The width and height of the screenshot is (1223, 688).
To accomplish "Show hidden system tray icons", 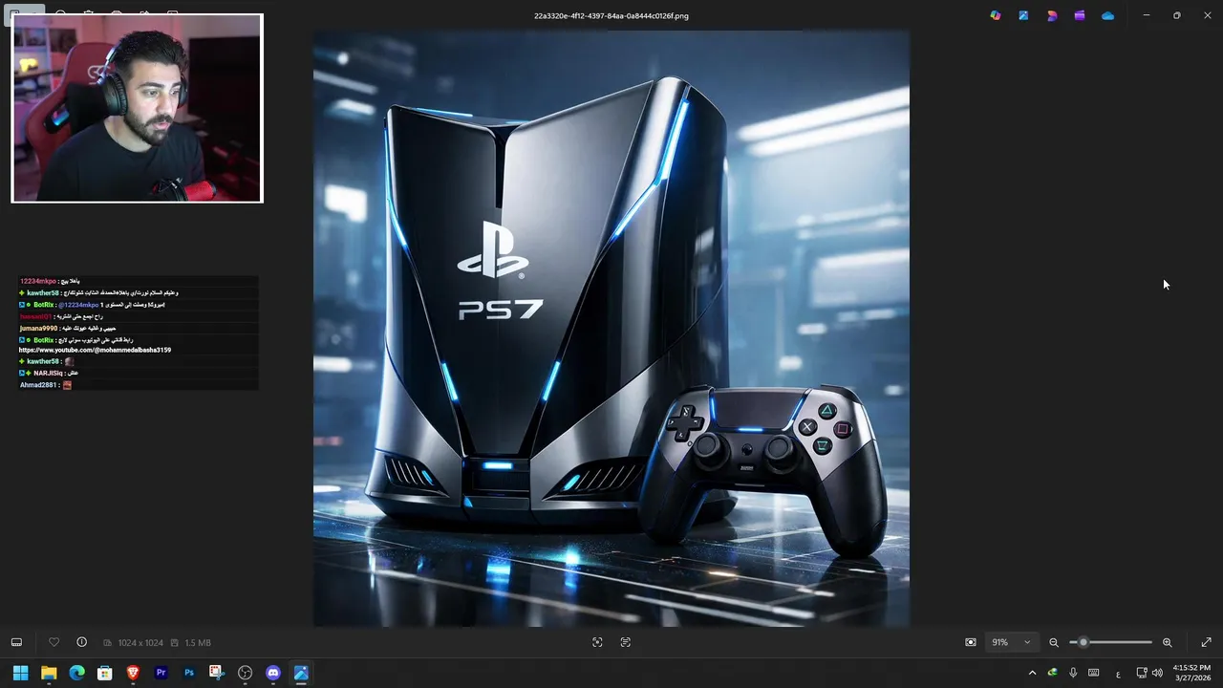I will point(1032,673).
